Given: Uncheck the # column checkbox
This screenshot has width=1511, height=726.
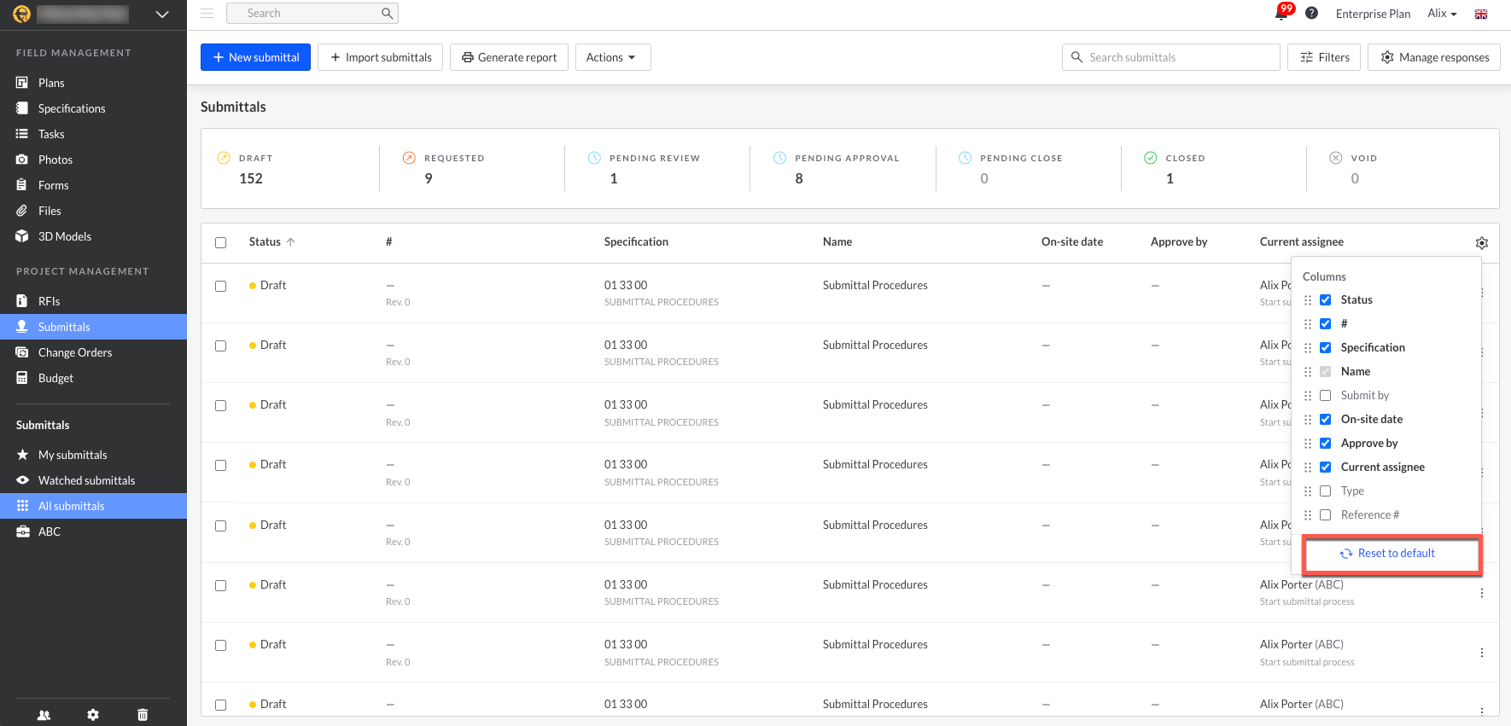Looking at the screenshot, I should coord(1326,323).
